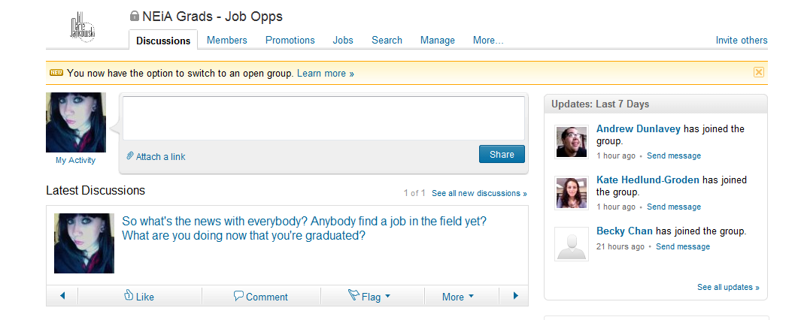Dismiss the open group notification banner

coord(758,72)
